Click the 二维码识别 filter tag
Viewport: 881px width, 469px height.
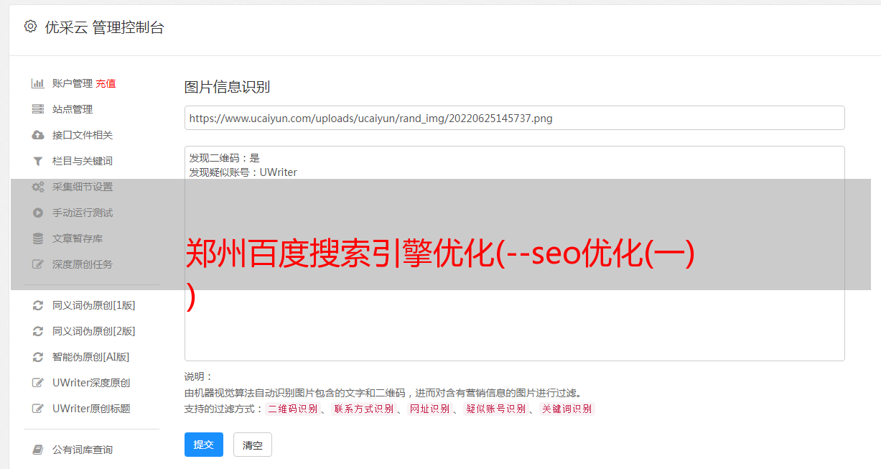(x=292, y=409)
